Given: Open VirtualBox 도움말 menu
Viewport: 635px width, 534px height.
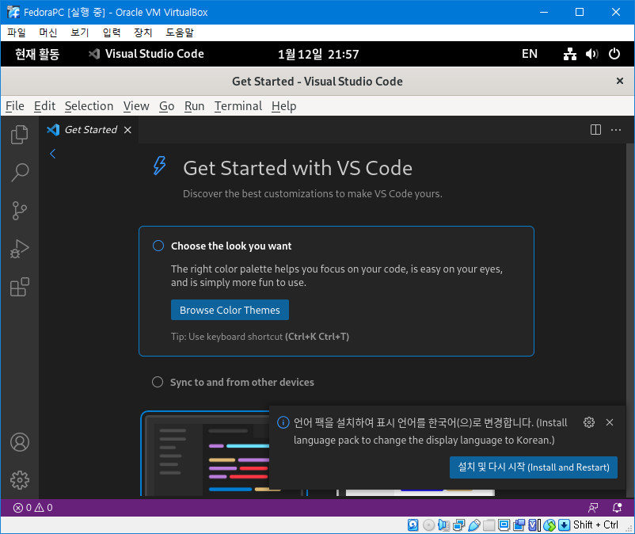Looking at the screenshot, I should click(180, 32).
